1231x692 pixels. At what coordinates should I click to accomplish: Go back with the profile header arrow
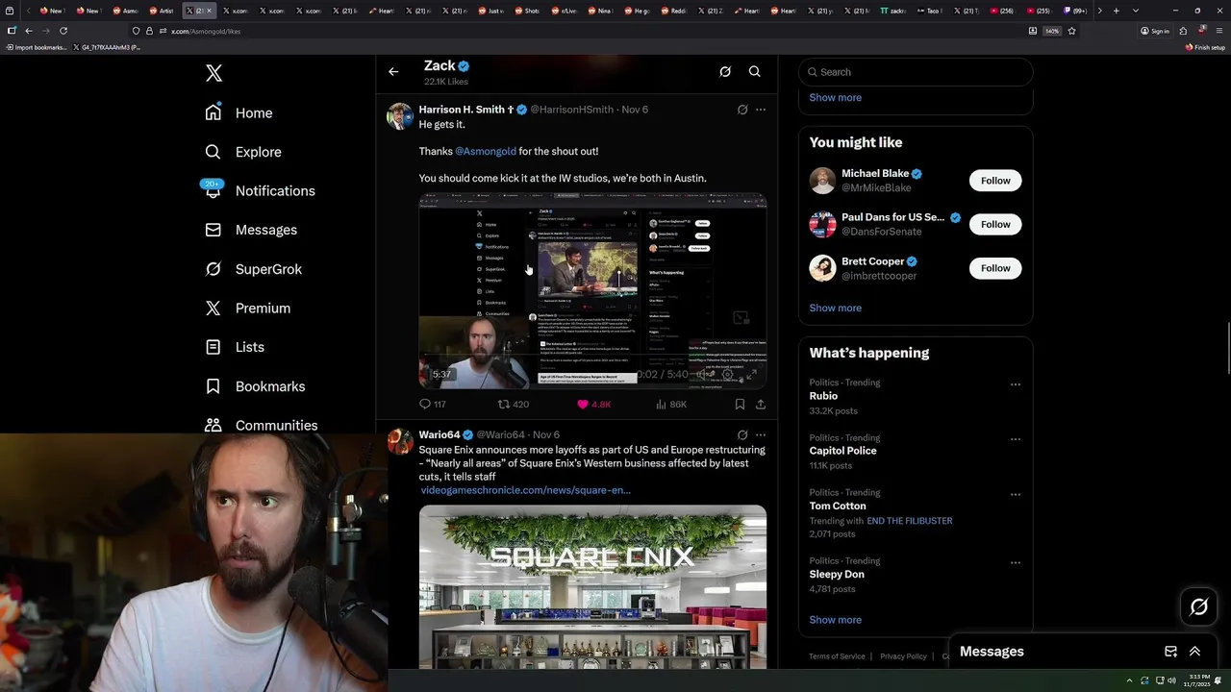pyautogui.click(x=393, y=71)
